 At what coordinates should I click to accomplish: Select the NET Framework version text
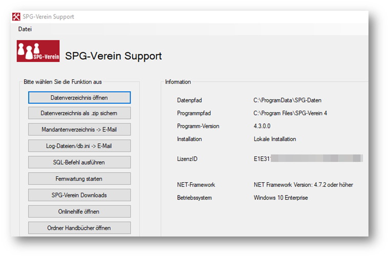click(x=303, y=185)
